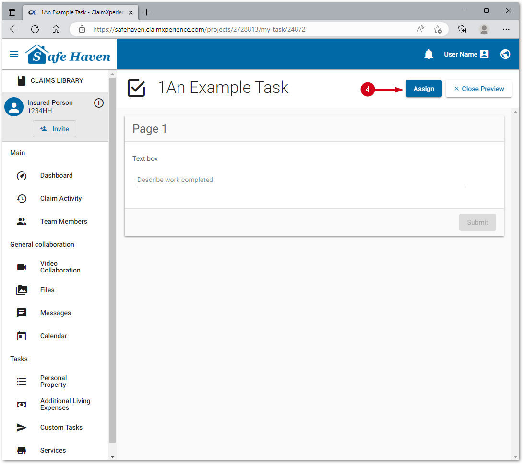Open Dashboard from the sidebar

pyautogui.click(x=56, y=176)
